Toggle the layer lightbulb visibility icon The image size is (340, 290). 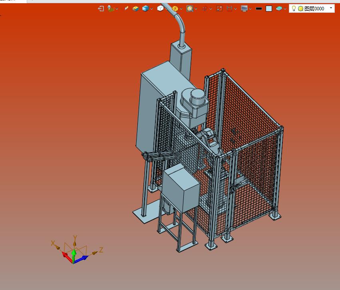click(294, 8)
